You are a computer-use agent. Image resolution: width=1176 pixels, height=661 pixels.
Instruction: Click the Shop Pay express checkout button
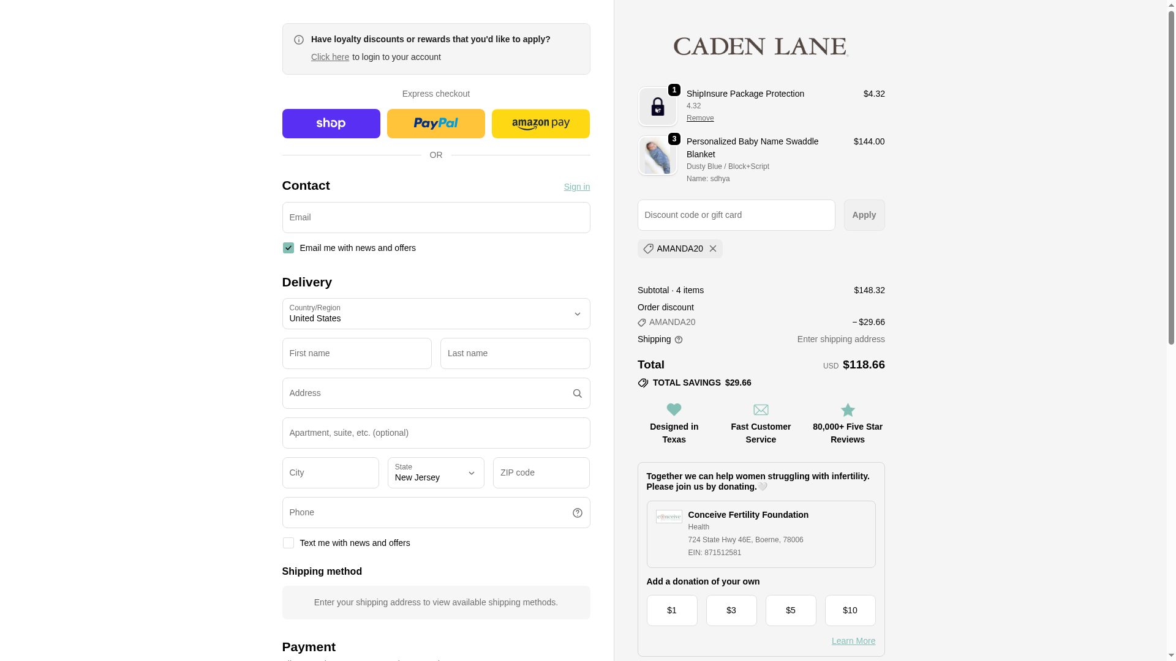click(331, 124)
